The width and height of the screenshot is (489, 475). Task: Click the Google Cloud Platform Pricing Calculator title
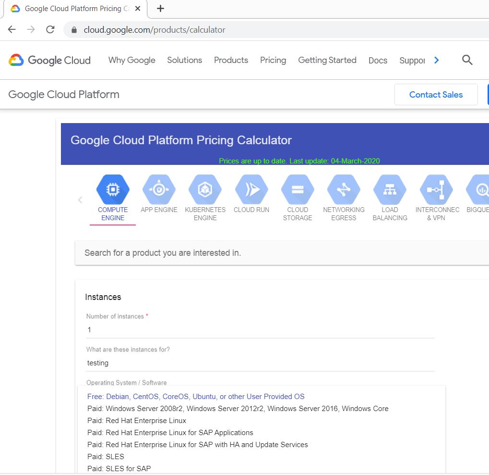coord(181,140)
